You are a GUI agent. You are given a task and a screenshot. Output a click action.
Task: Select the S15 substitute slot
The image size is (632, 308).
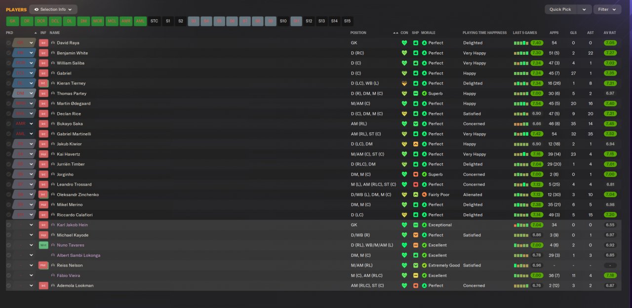[347, 21]
